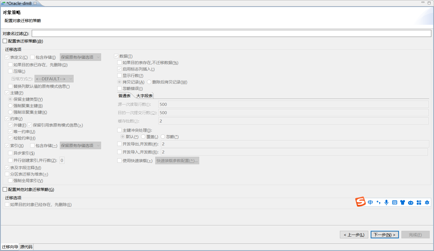The height and width of the screenshot is (251, 434).
Task: Open Sogou soft keyboard icon
Action: (395, 203)
